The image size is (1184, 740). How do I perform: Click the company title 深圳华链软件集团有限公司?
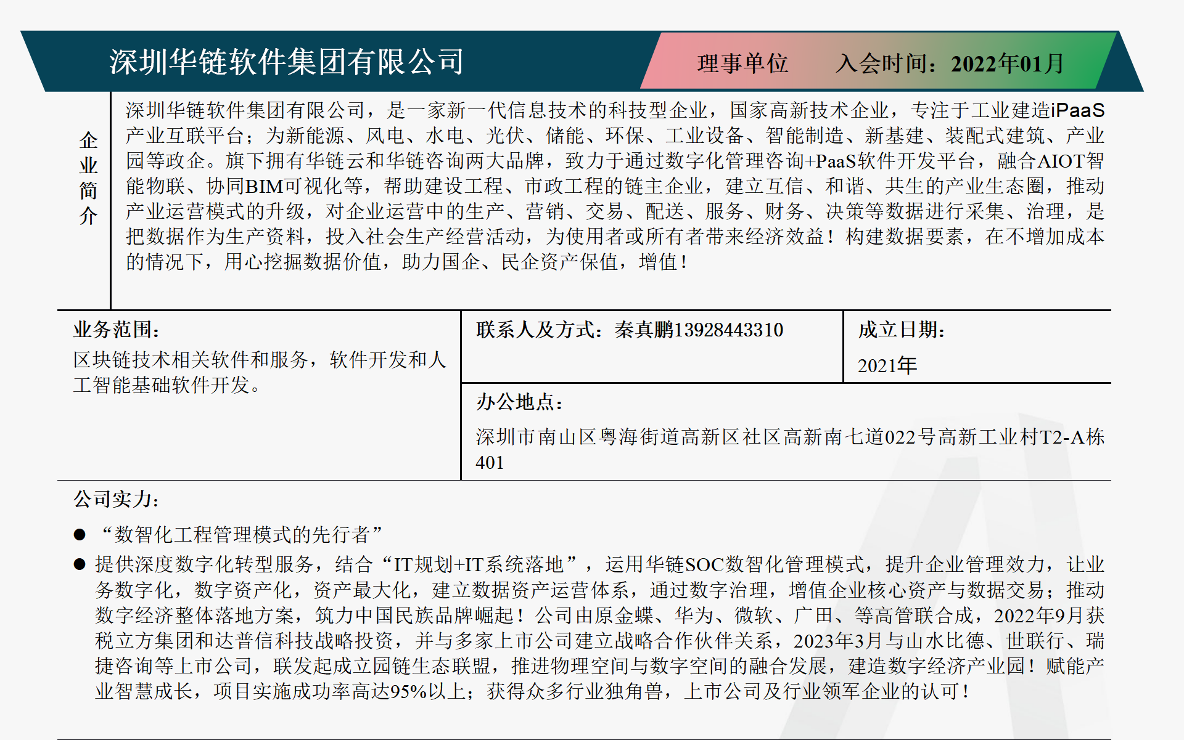tap(286, 62)
